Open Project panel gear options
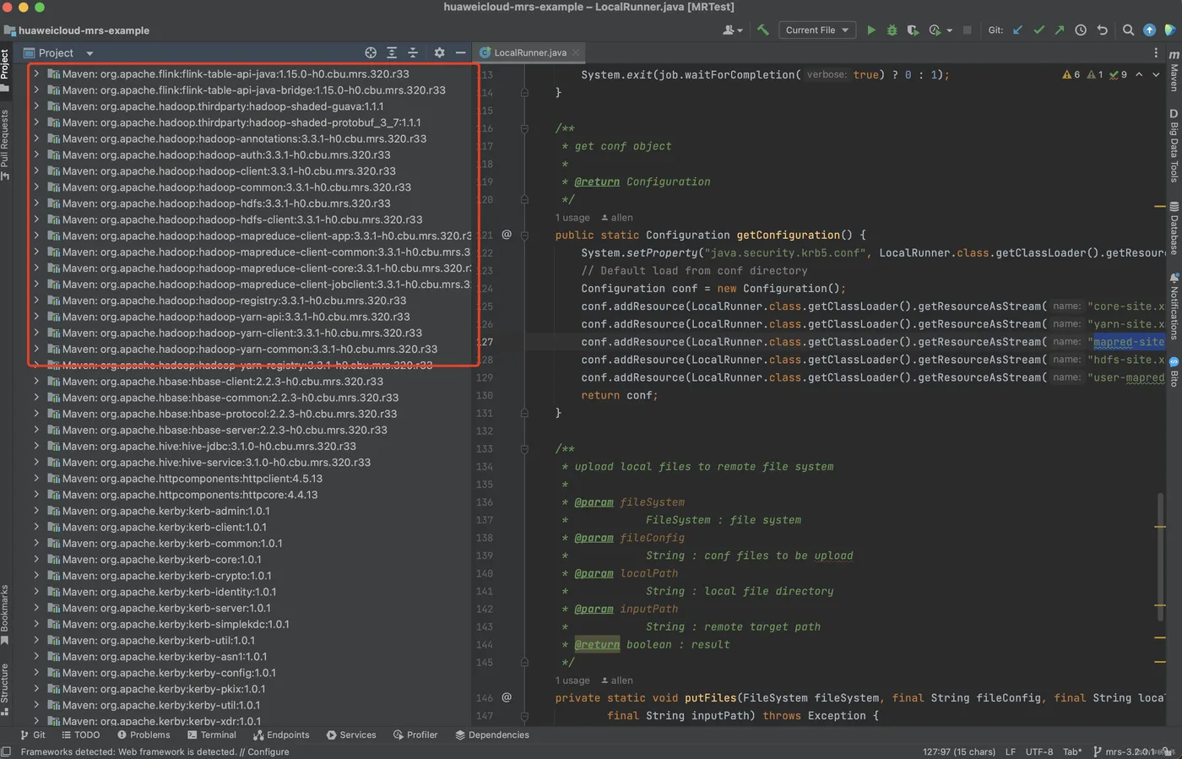 point(439,52)
